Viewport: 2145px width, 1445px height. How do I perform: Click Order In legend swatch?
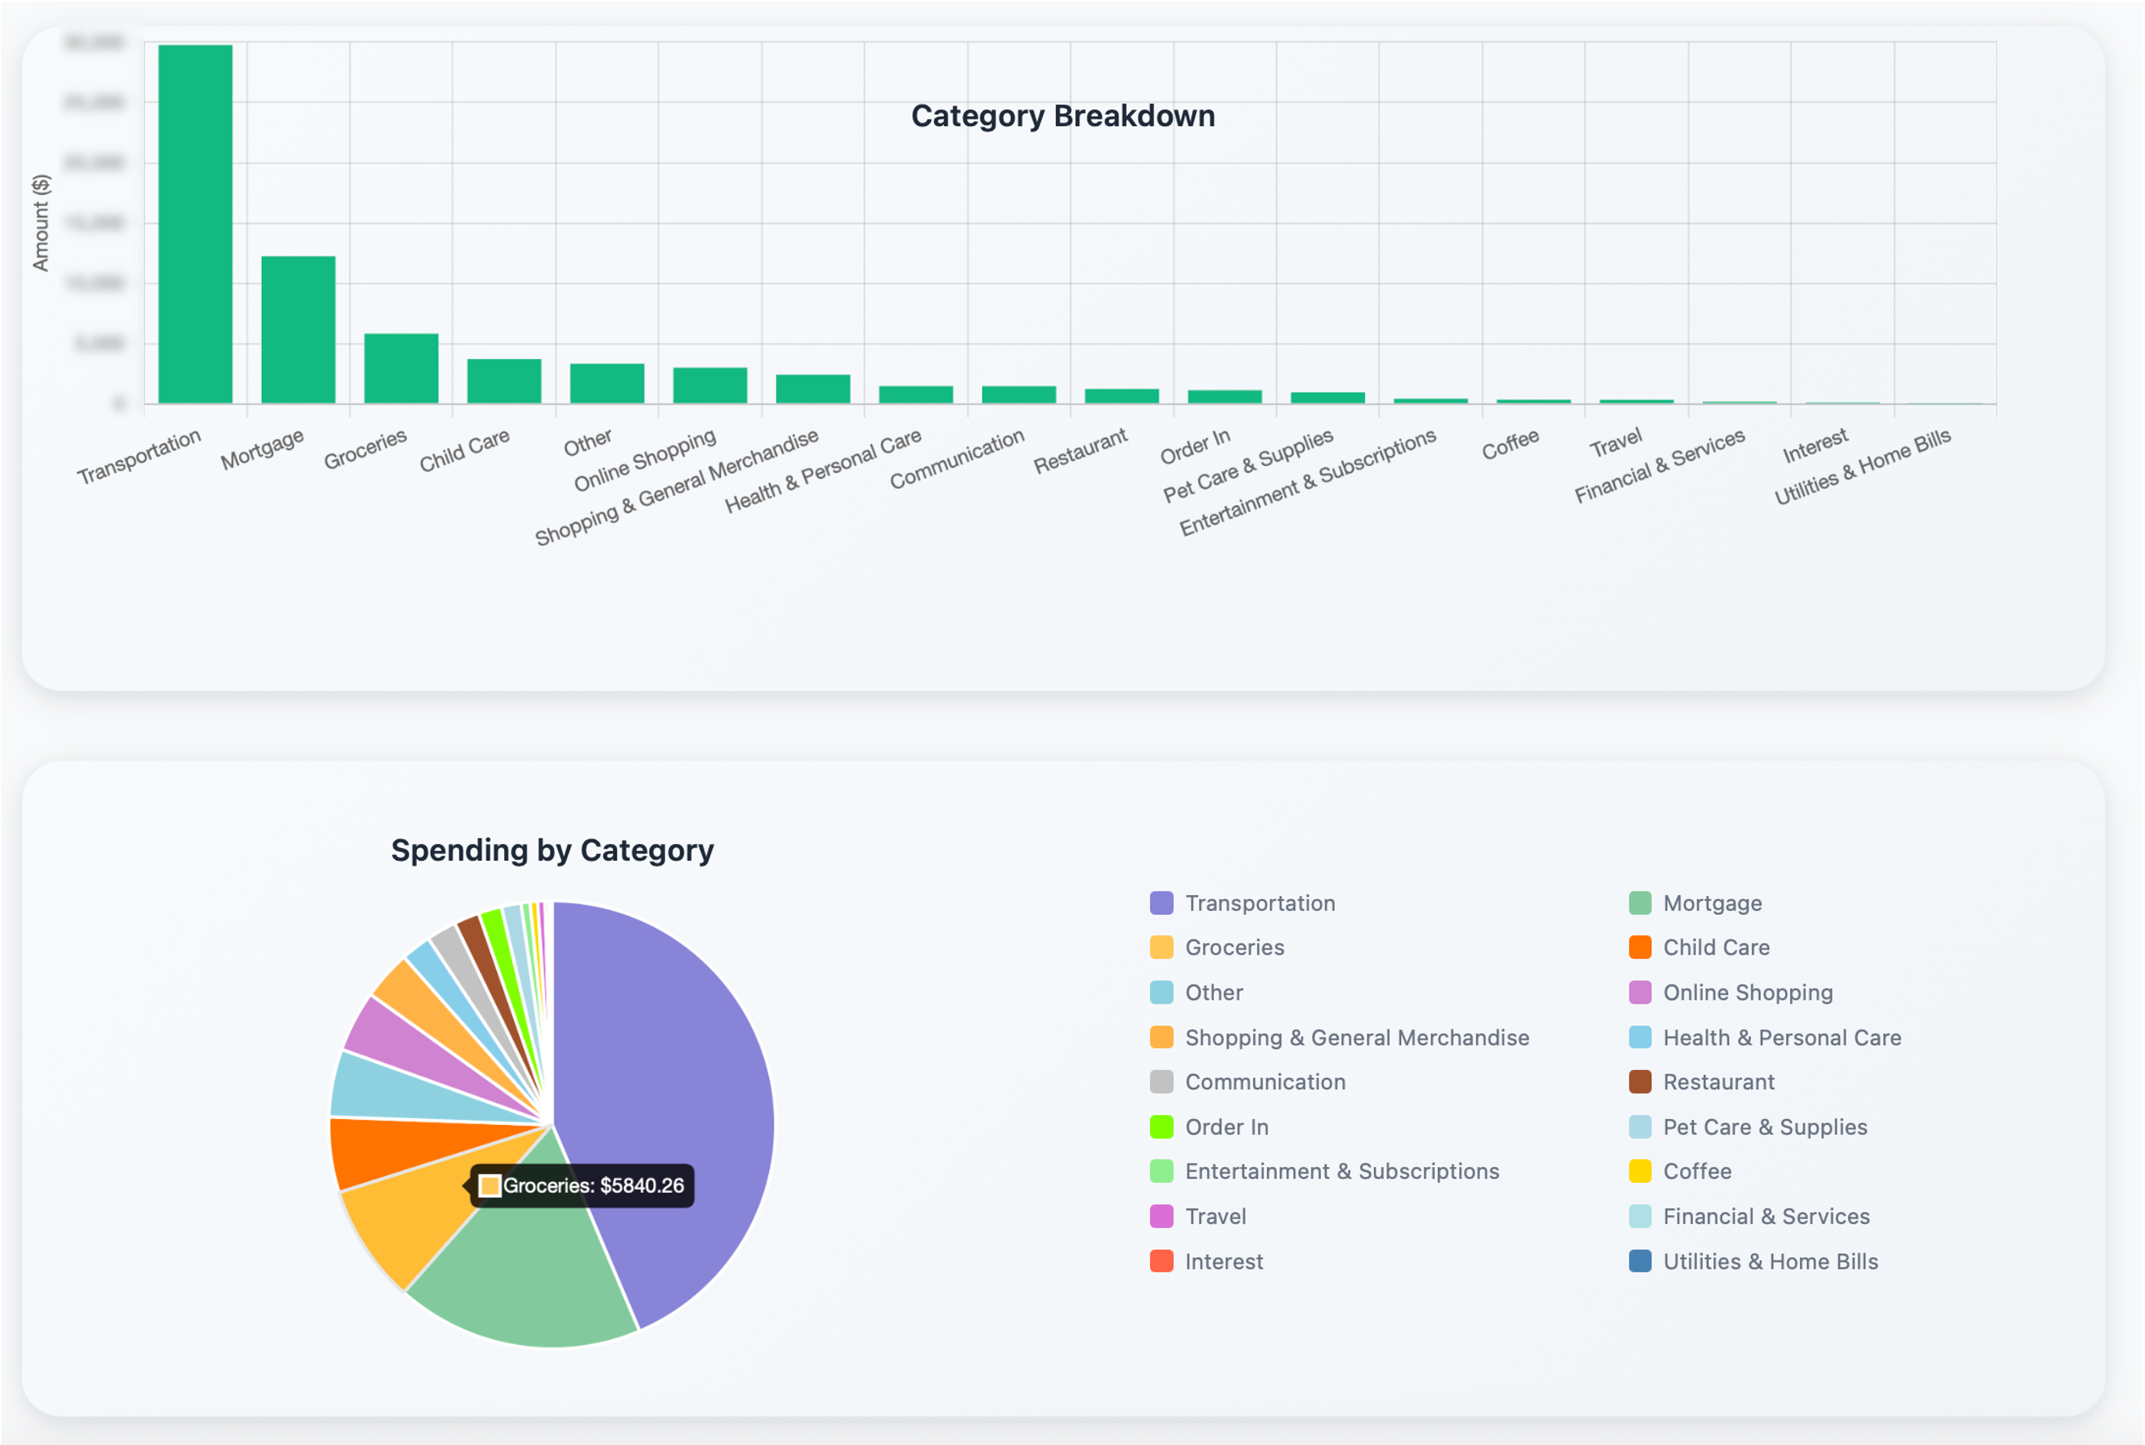point(1161,1127)
